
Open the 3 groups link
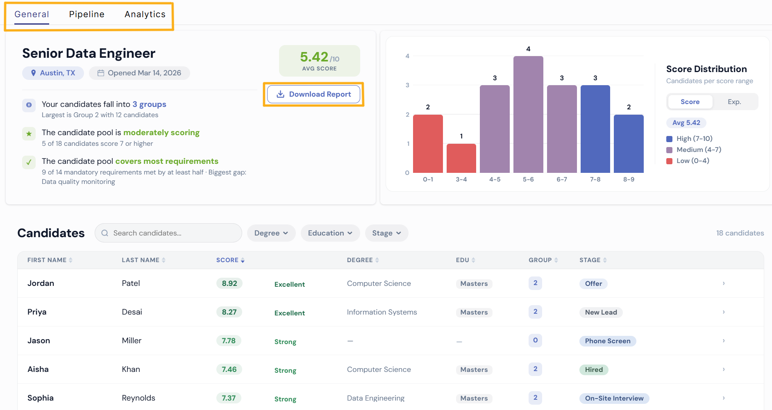[x=149, y=104]
